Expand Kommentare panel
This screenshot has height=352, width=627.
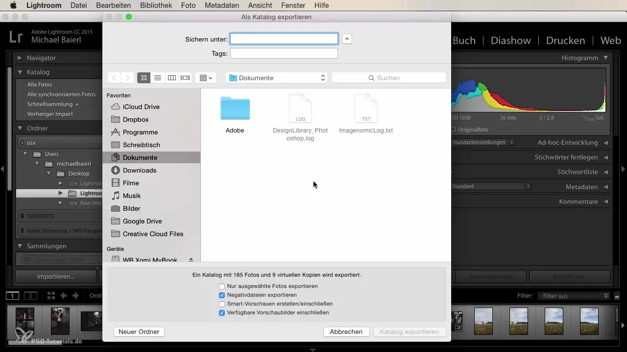[x=605, y=201]
